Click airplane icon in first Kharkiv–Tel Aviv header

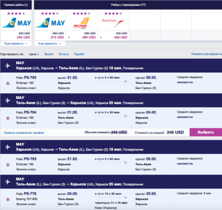coord(8,66)
